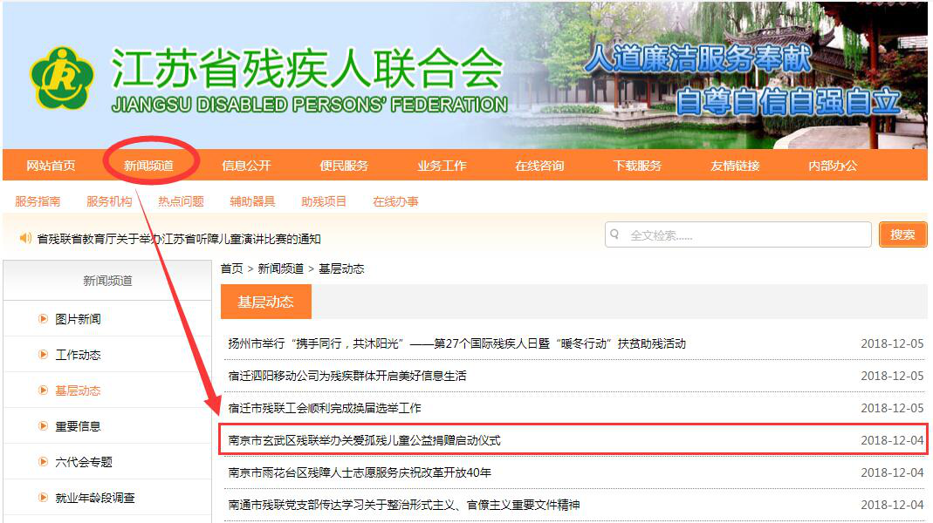Open the 扬州市举行“携手同行，共沐阳光” news article
933x523 pixels.
click(456, 343)
